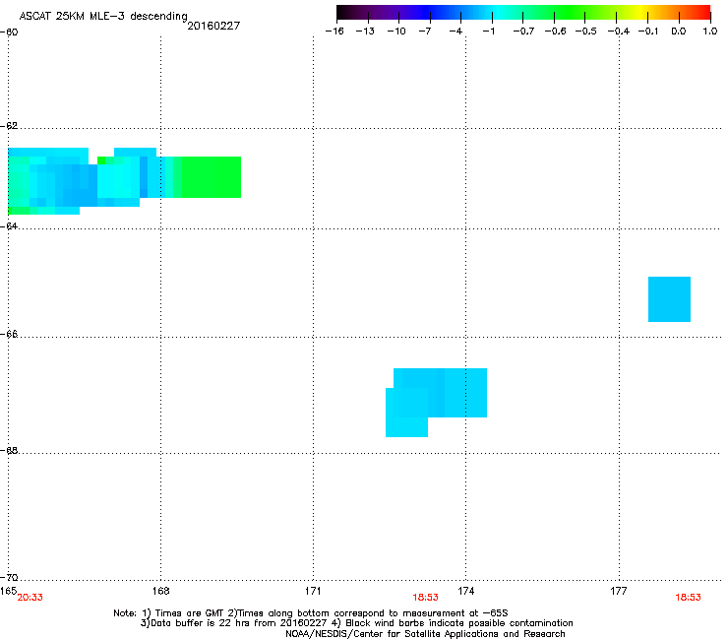Image resolution: width=728 pixels, height=640 pixels.
Task: Click the colorbar label -0.1
Action: click(647, 32)
